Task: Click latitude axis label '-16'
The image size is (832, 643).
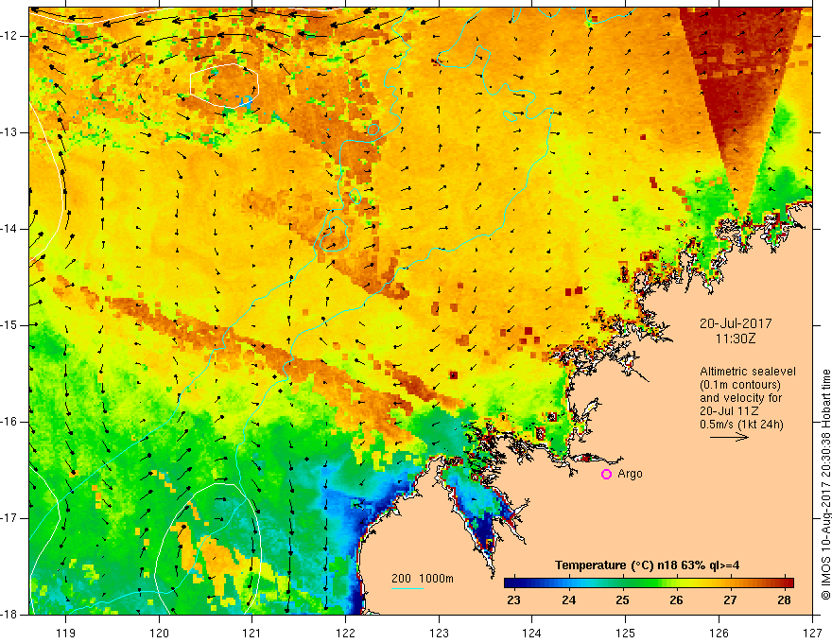Action: coord(10,422)
